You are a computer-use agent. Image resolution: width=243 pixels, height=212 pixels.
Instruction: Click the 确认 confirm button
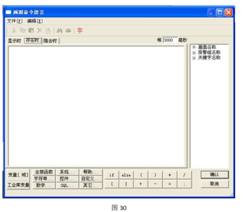coord(214,175)
